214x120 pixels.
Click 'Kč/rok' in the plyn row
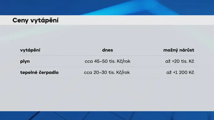click(124, 61)
